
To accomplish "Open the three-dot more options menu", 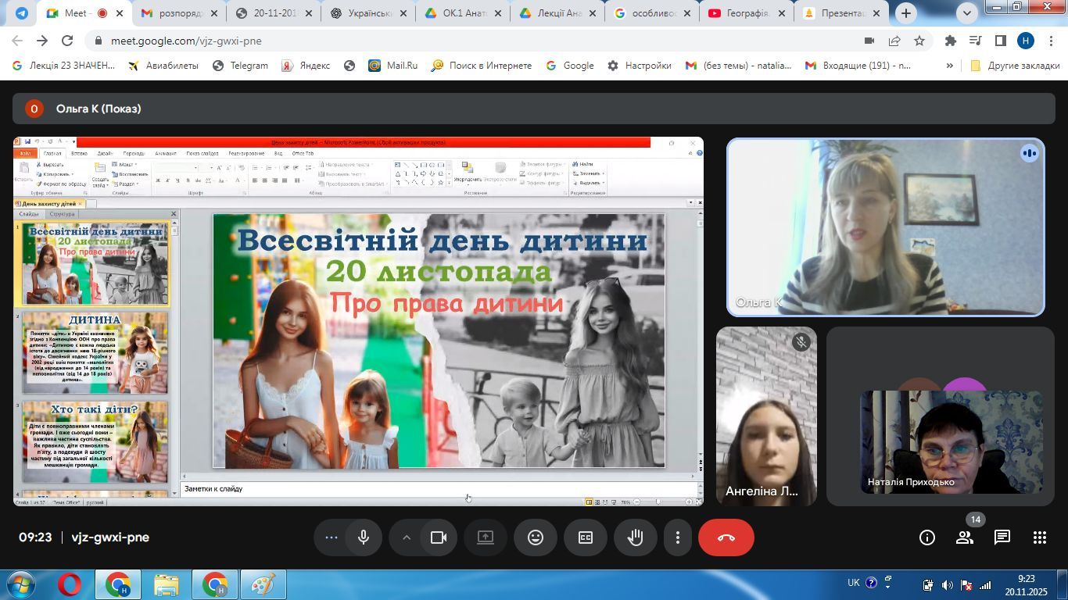I will (x=678, y=537).
